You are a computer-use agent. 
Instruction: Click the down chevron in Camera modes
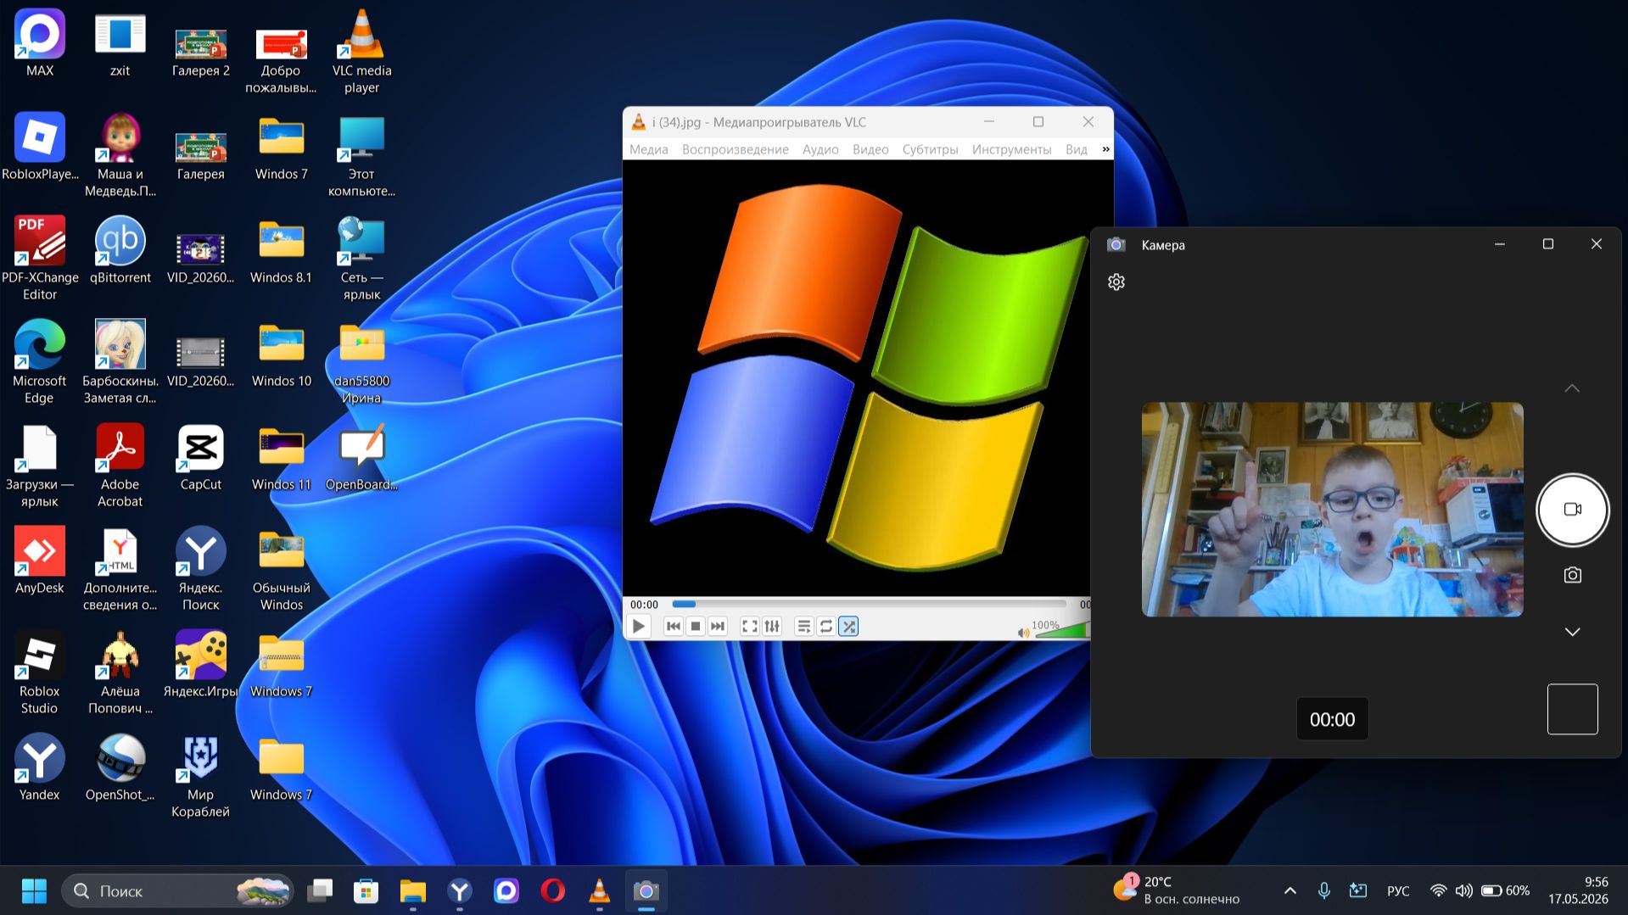pyautogui.click(x=1572, y=632)
